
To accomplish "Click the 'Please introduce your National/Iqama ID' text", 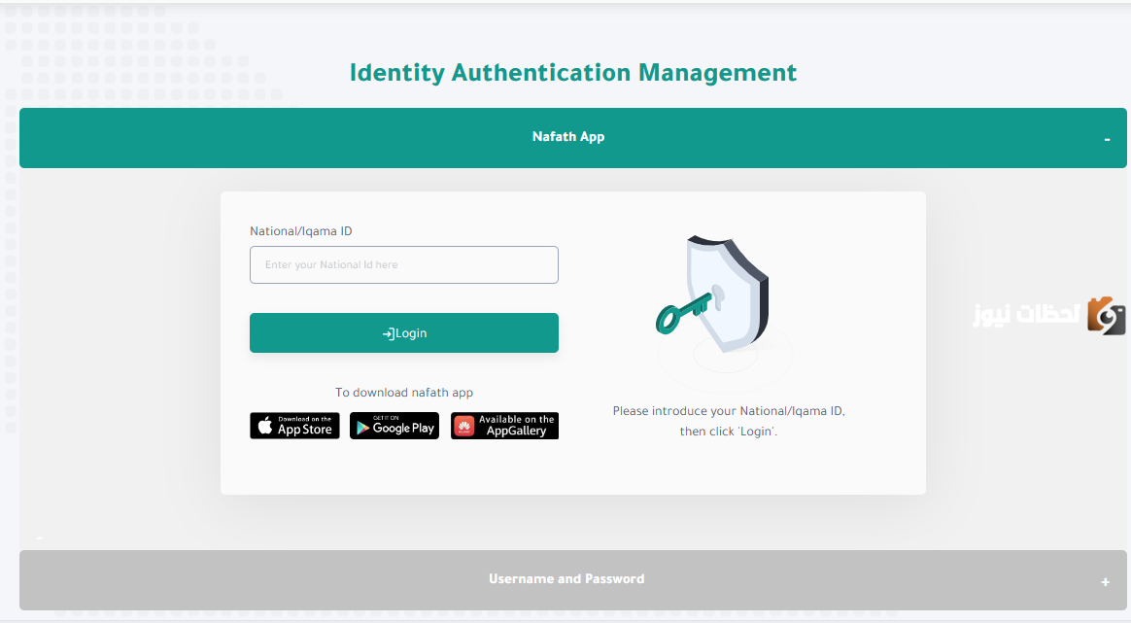I will tap(729, 411).
